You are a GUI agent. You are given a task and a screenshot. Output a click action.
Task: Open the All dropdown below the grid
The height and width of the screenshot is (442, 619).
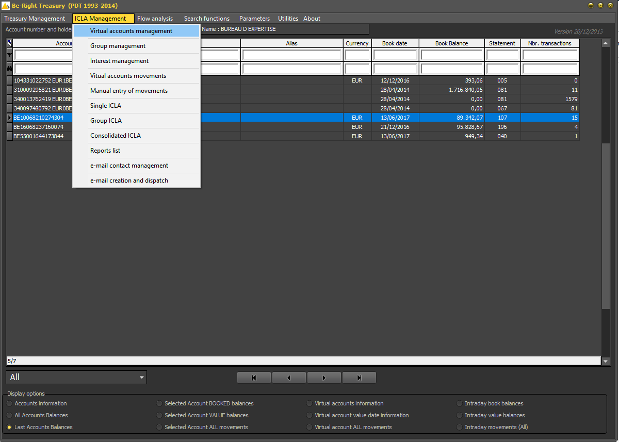[x=76, y=377]
